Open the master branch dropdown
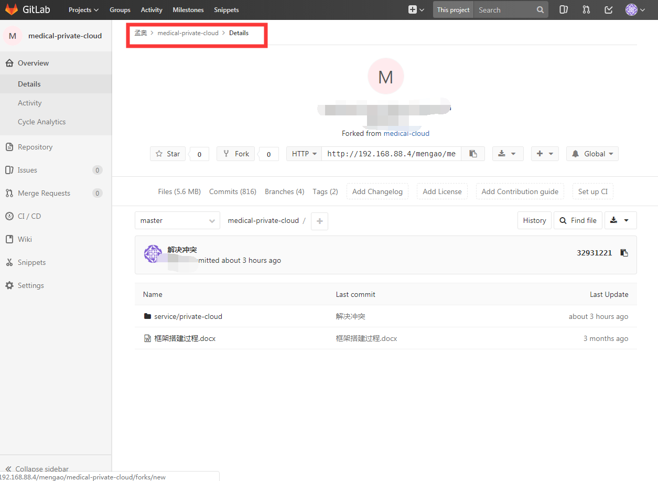 (x=177, y=220)
